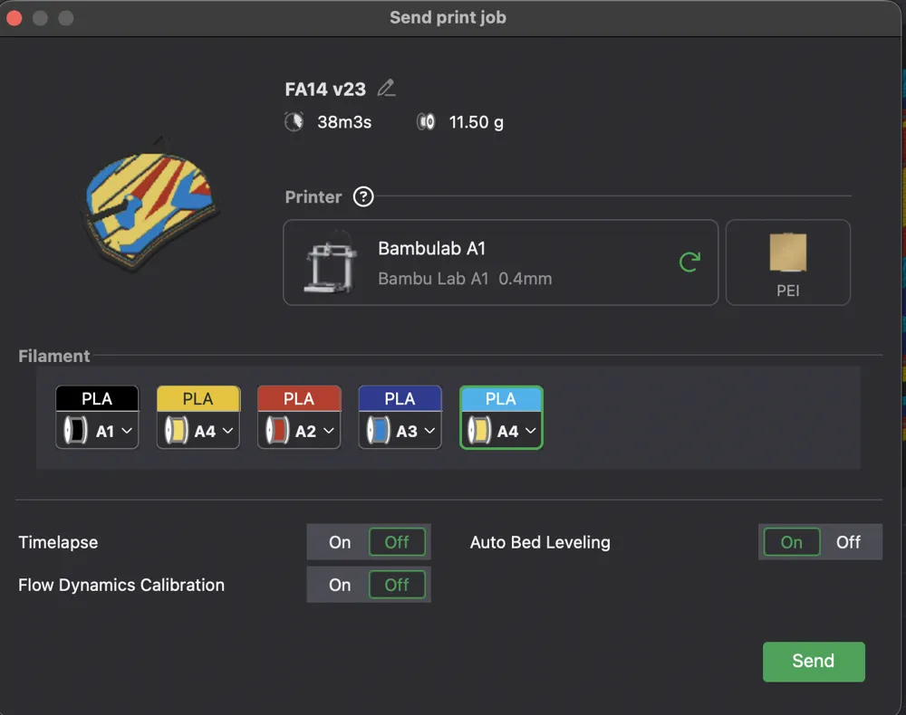
Task: Click the Bambulab A1 printer image
Action: 330,262
